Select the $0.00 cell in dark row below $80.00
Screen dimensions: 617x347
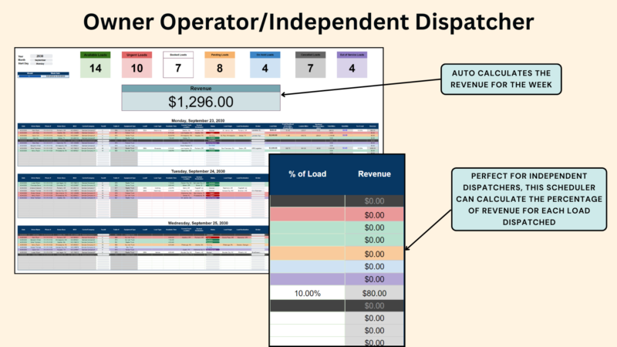(374, 305)
